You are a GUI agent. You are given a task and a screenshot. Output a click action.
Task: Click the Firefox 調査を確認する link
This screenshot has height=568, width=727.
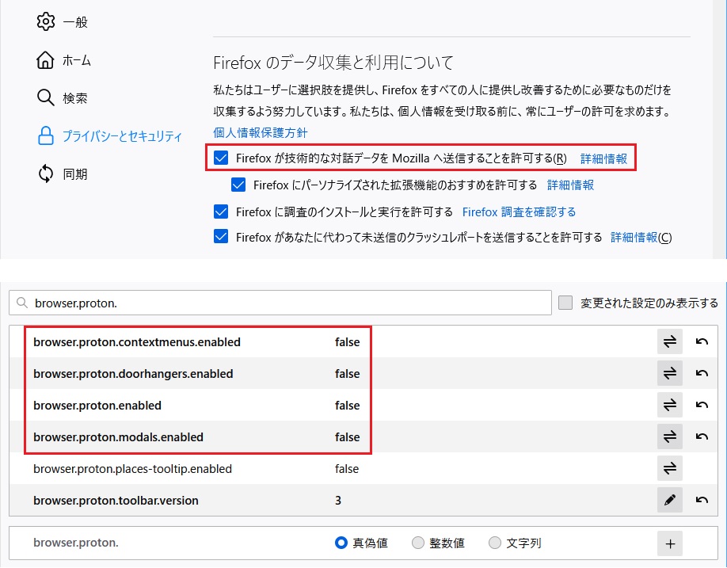point(519,212)
